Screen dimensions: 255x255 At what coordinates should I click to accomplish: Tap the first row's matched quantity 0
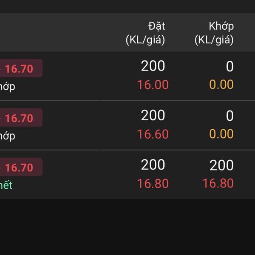click(x=229, y=66)
